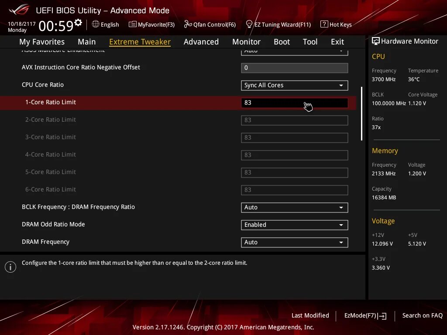Select CPU Core Ratio label
The image size is (447, 335).
pyautogui.click(x=43, y=85)
